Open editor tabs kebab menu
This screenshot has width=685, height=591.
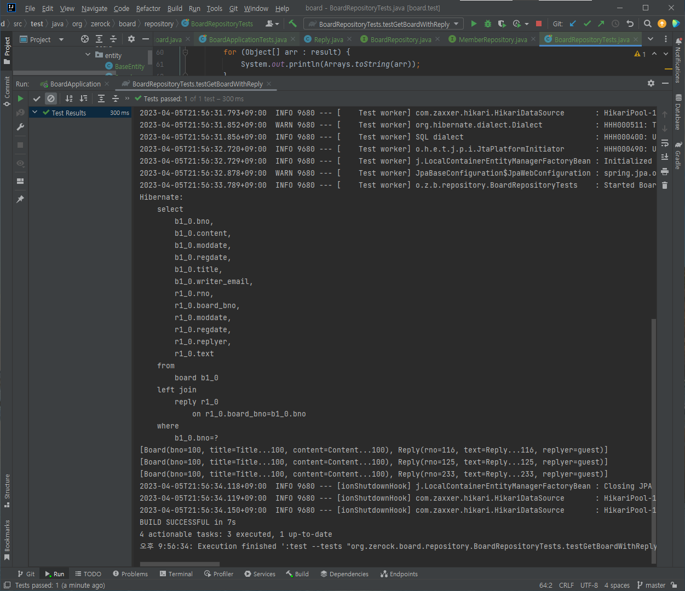pos(666,39)
